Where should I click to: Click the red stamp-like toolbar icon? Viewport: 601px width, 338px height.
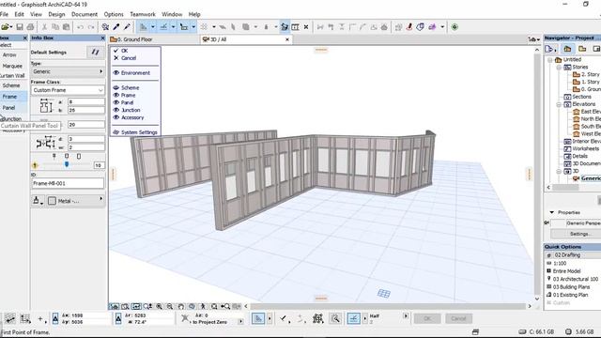coord(409,27)
